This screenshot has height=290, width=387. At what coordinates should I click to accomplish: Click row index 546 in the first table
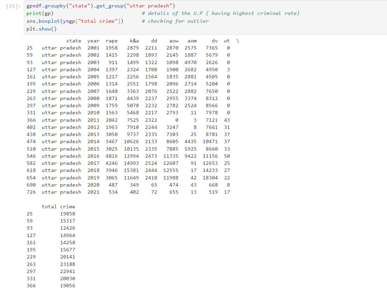click(31, 156)
